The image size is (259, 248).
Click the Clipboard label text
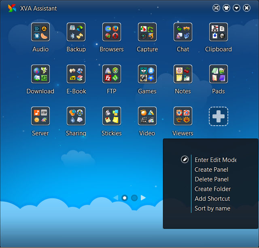point(219,49)
